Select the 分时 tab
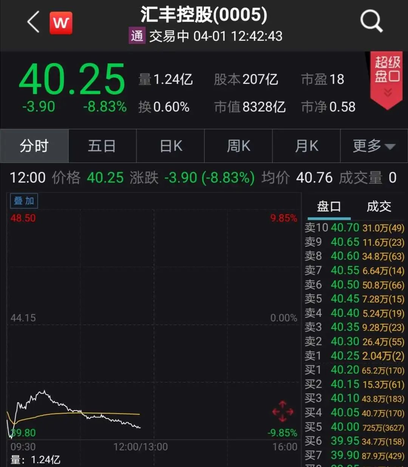This screenshot has height=467, width=408. [34, 146]
